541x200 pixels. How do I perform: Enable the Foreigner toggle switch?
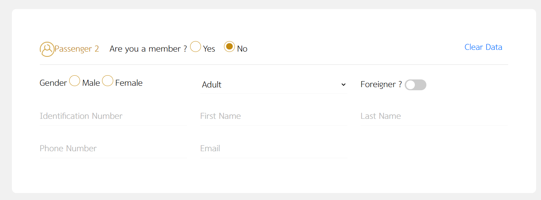click(416, 85)
